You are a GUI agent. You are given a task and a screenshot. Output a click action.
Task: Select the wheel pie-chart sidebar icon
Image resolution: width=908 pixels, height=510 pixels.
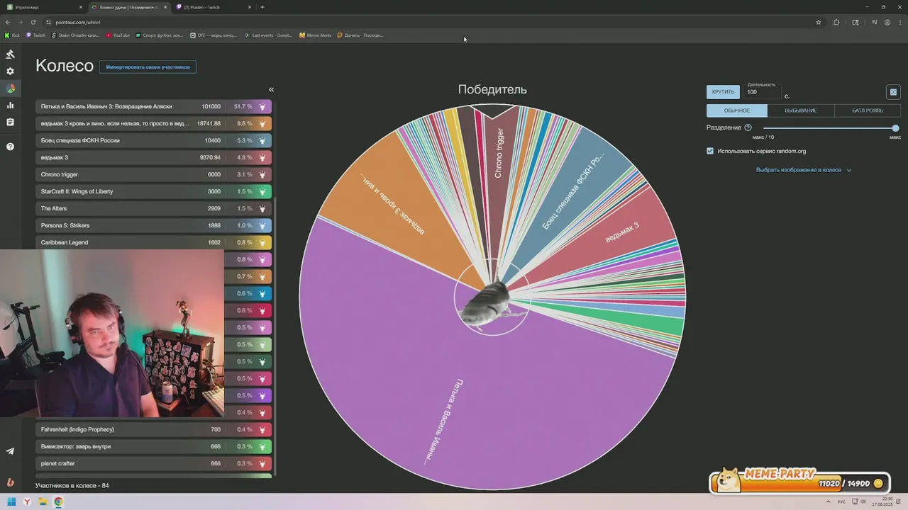pyautogui.click(x=10, y=89)
